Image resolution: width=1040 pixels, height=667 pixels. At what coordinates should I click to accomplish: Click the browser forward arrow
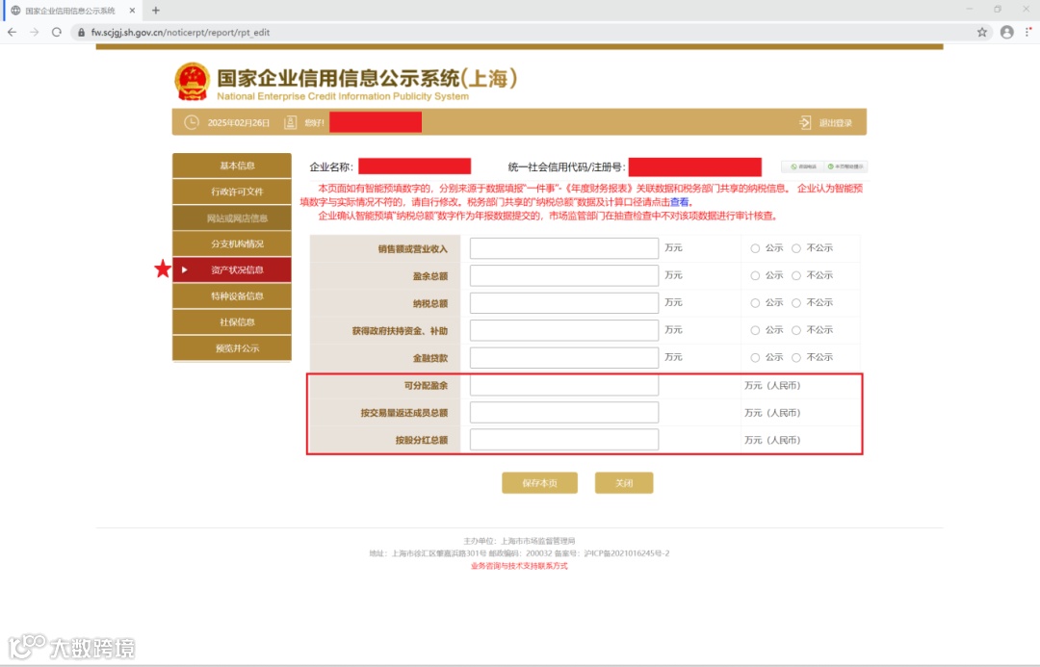point(35,32)
